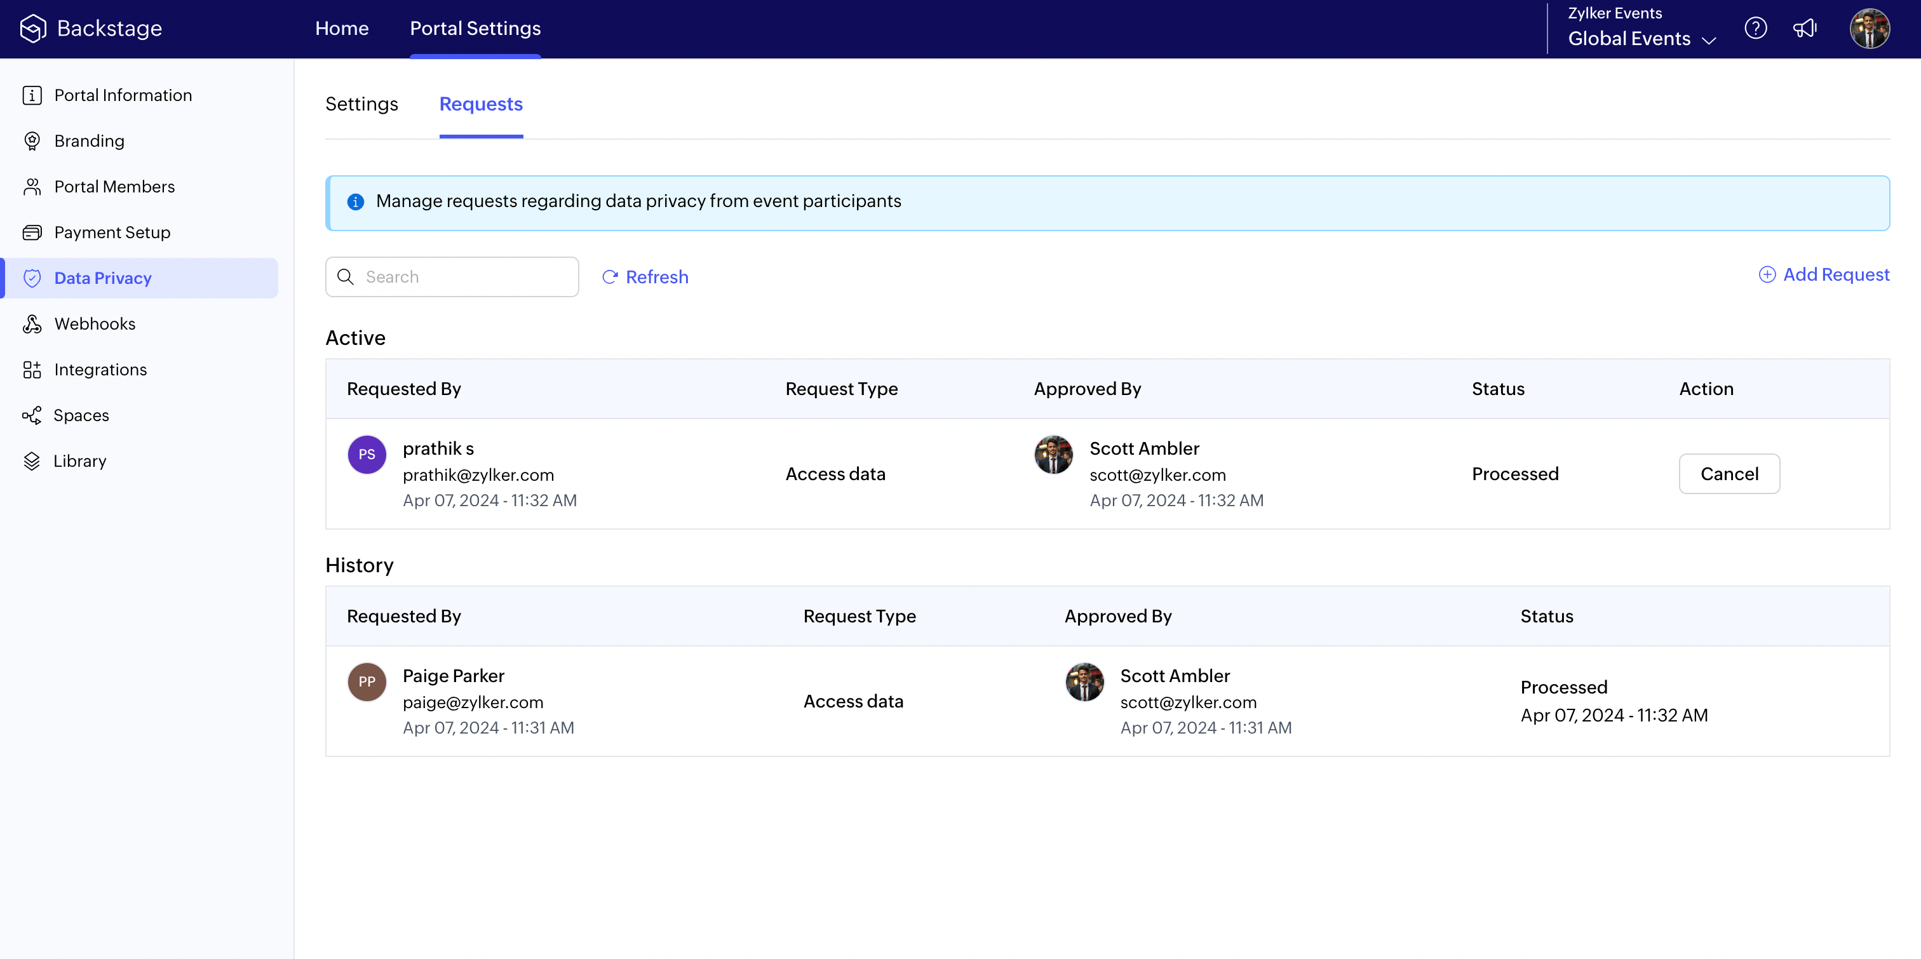
Task: Select the Branding icon in the sidebar
Action: coord(32,141)
